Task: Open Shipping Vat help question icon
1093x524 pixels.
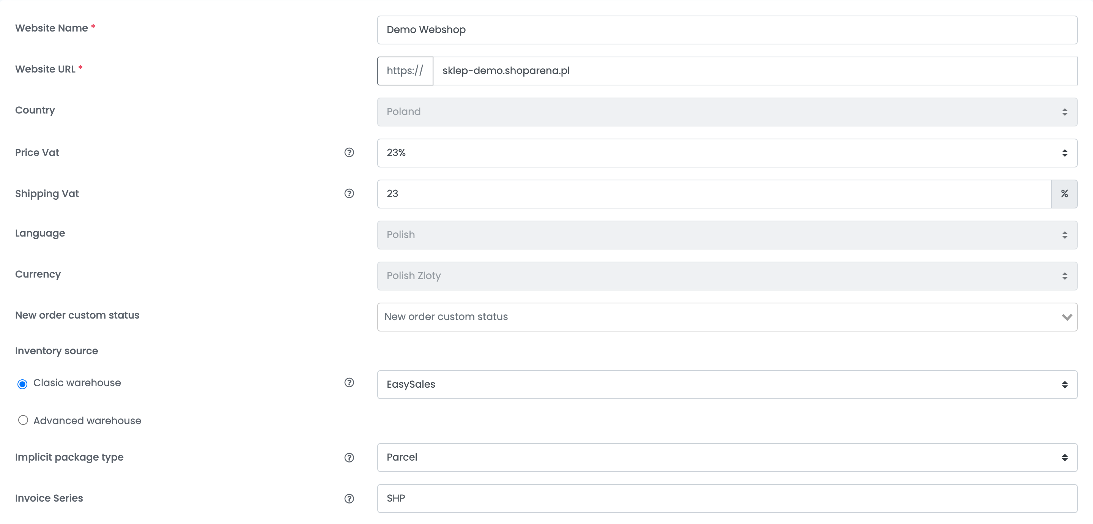Action: (x=349, y=194)
